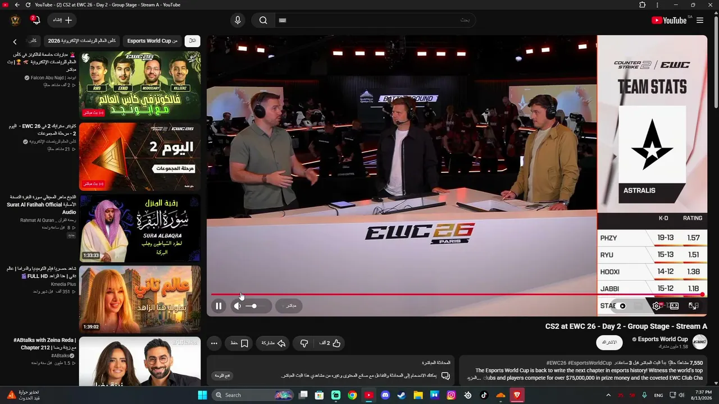Click the video progress bar

click(457, 294)
